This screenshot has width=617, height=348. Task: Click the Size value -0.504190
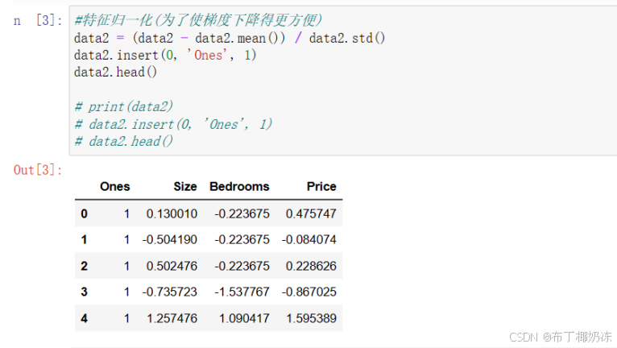pyautogui.click(x=170, y=240)
